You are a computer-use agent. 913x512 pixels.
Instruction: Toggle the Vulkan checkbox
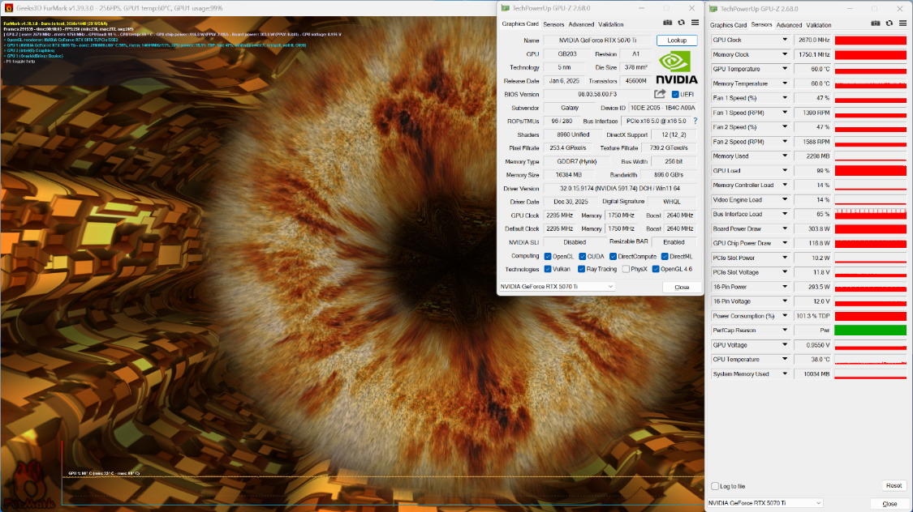click(x=548, y=269)
